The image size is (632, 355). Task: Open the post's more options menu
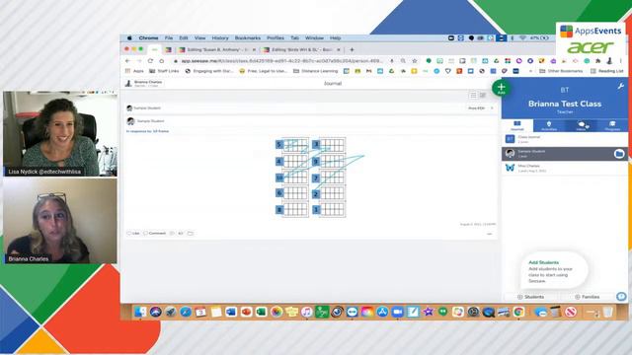tap(490, 234)
